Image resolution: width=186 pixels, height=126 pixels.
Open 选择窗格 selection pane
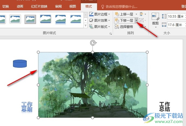pyautogui.click(x=124, y=27)
